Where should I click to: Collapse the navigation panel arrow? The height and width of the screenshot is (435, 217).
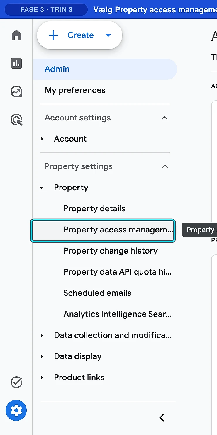162,418
